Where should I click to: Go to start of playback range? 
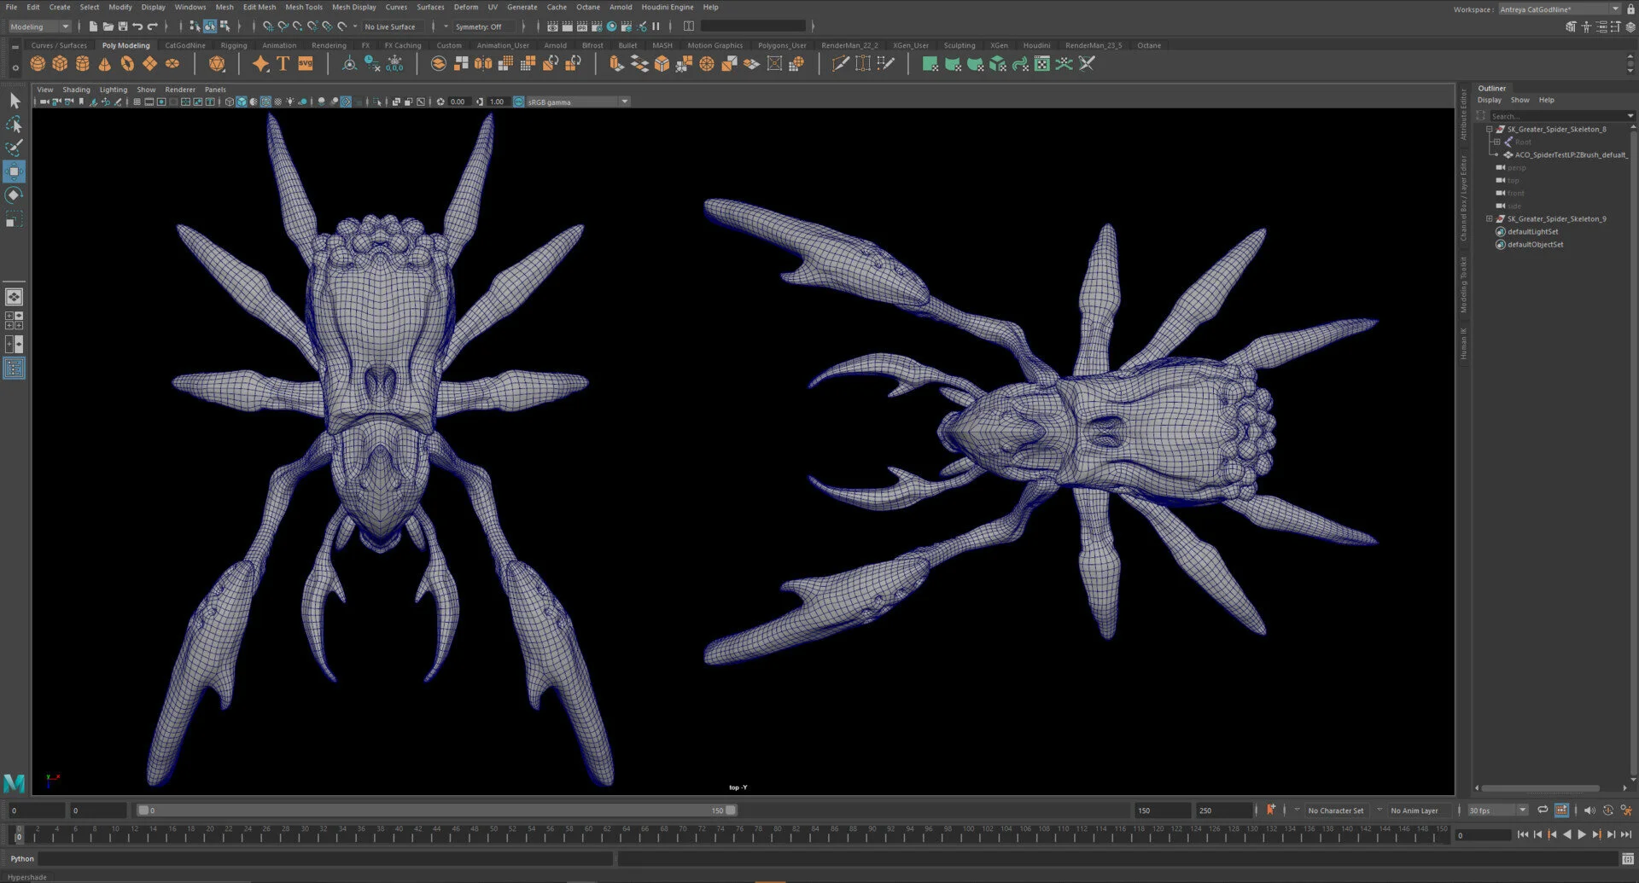coord(1523,835)
